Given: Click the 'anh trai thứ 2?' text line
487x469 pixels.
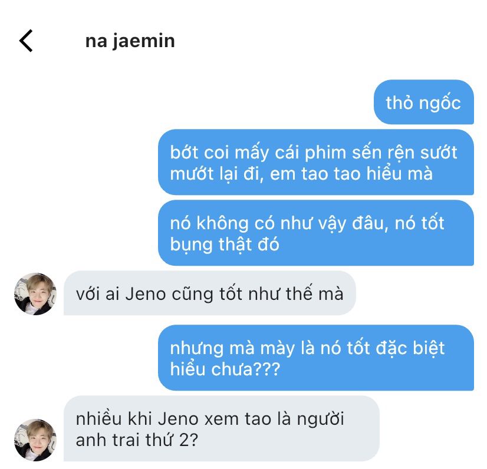Looking at the screenshot, I should (137, 440).
